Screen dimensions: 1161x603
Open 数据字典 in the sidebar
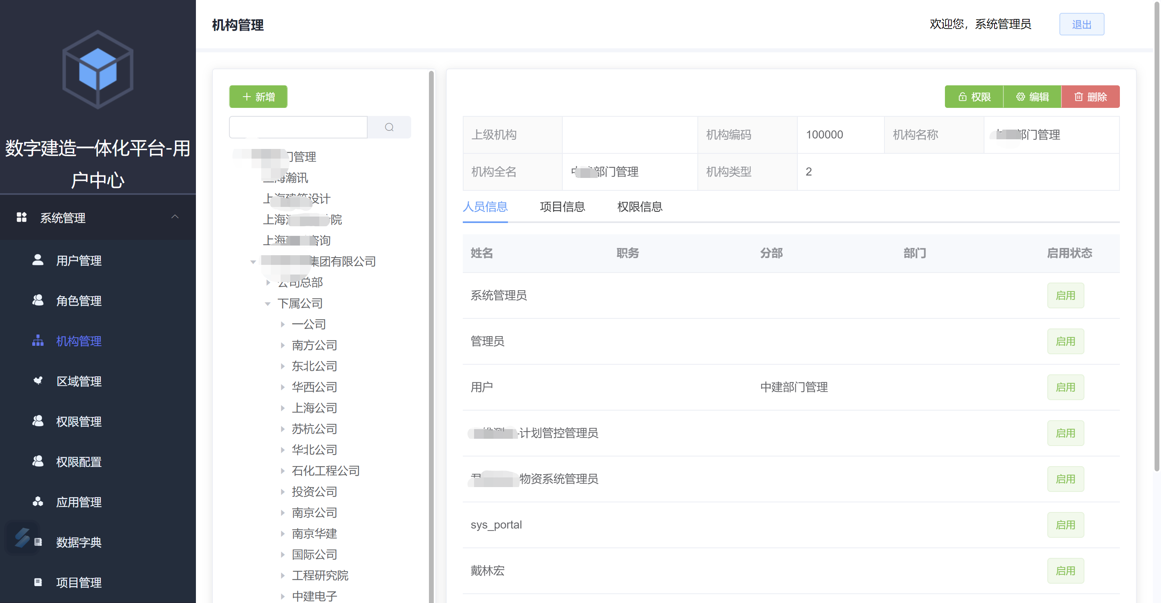(79, 542)
